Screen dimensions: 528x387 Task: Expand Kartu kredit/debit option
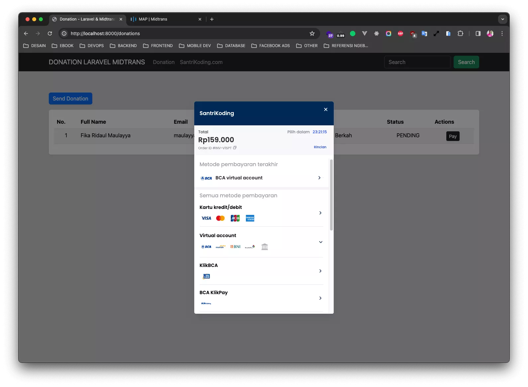261,213
